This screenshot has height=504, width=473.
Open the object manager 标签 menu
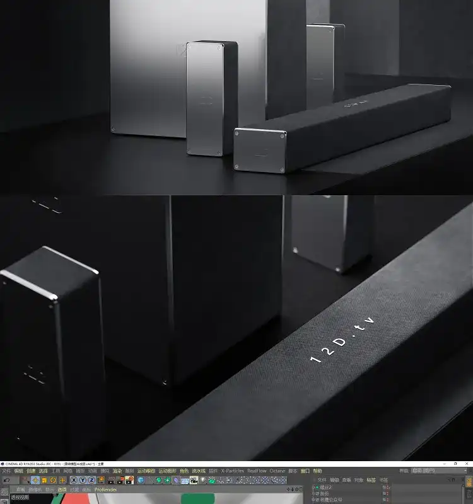[x=371, y=480]
